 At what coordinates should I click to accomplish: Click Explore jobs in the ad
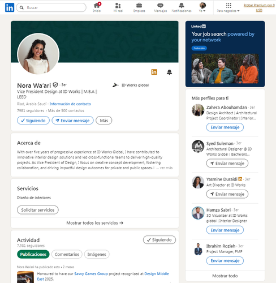pyautogui.click(x=199, y=48)
